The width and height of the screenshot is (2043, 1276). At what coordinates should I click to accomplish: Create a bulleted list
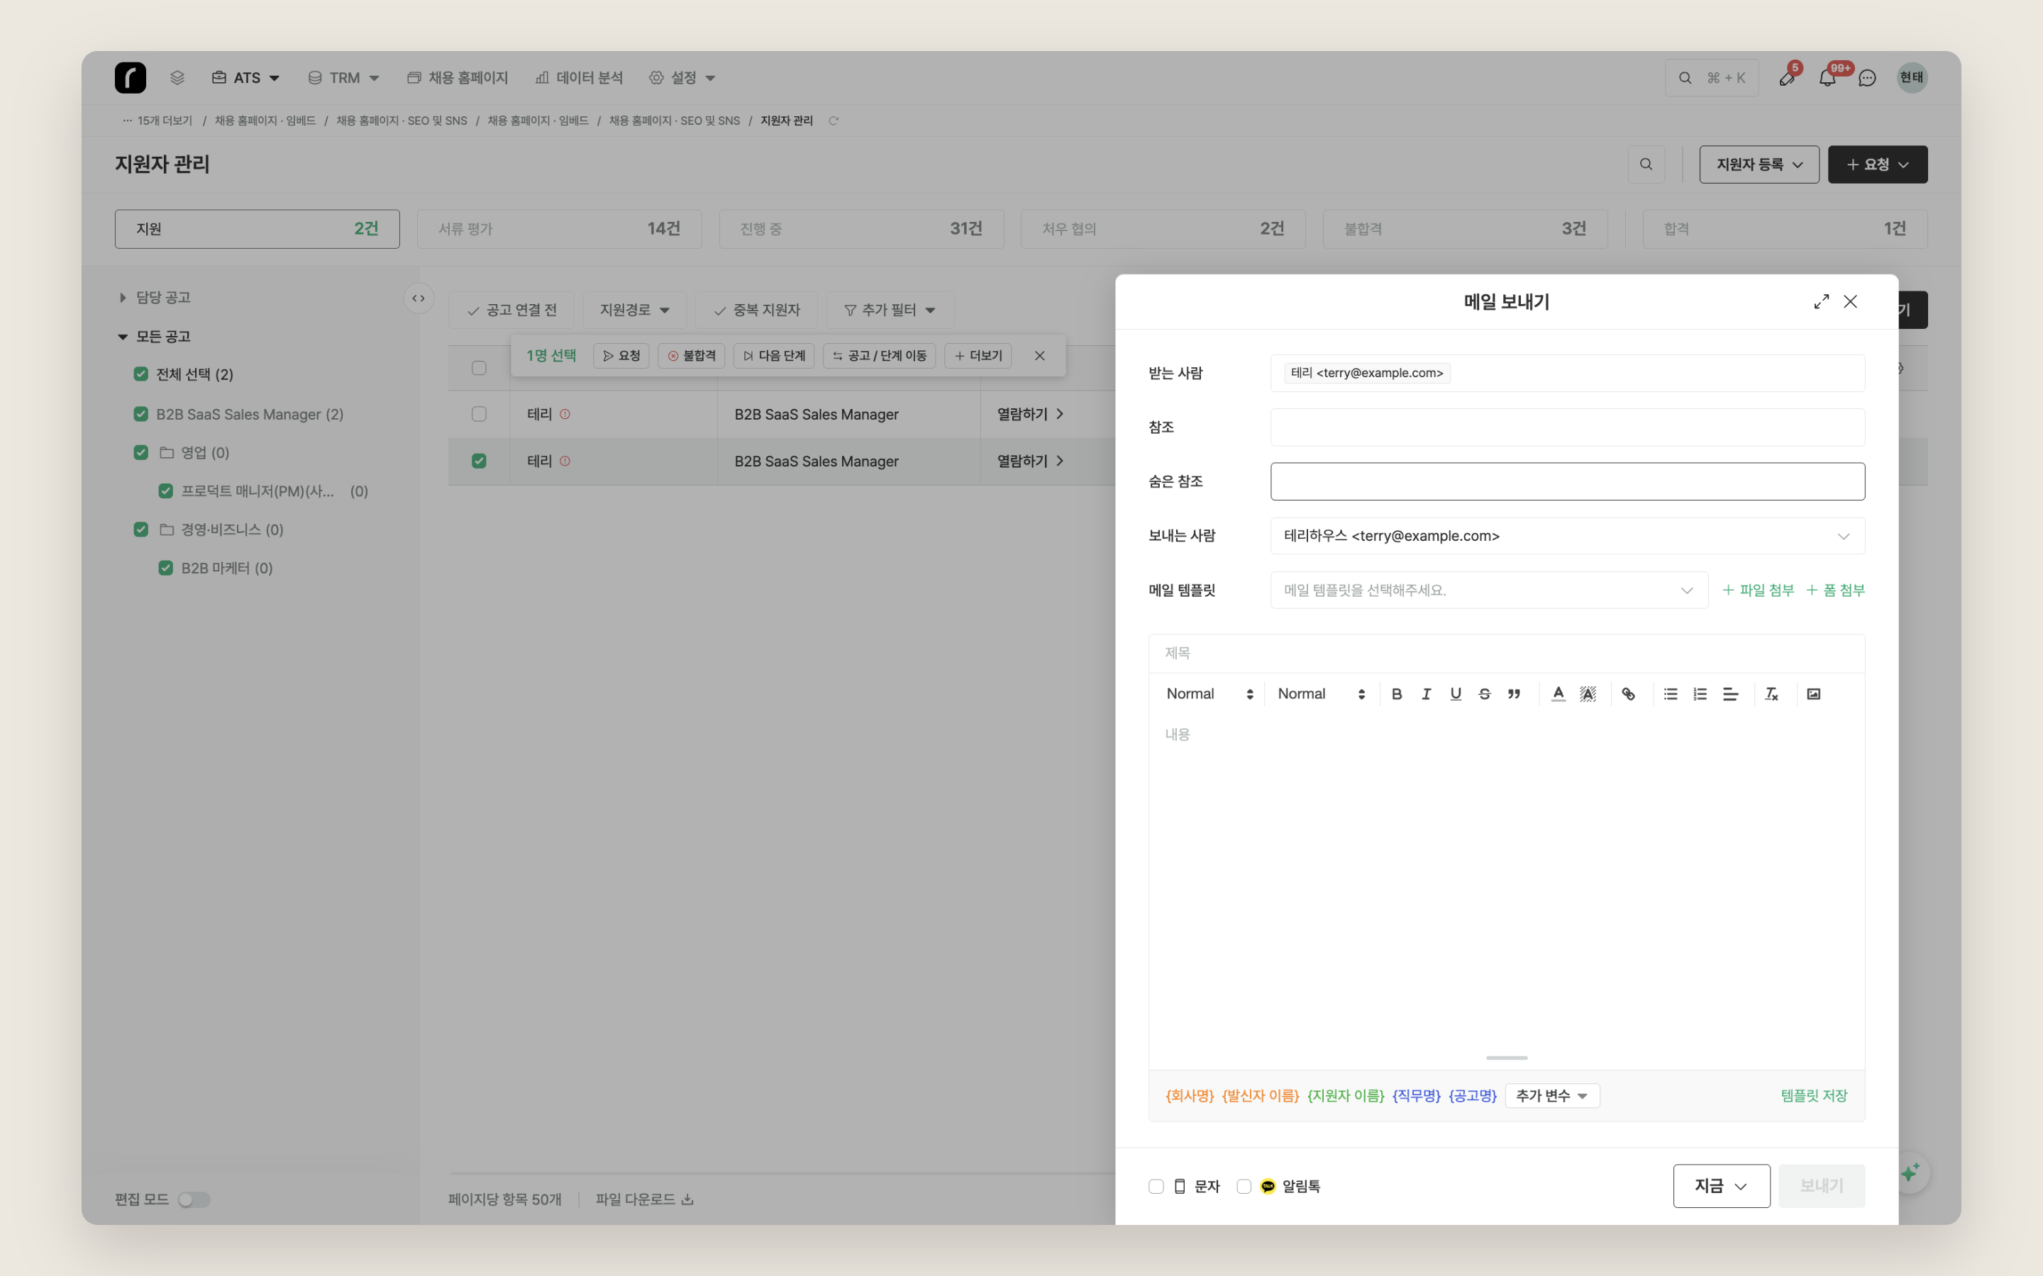point(1670,694)
